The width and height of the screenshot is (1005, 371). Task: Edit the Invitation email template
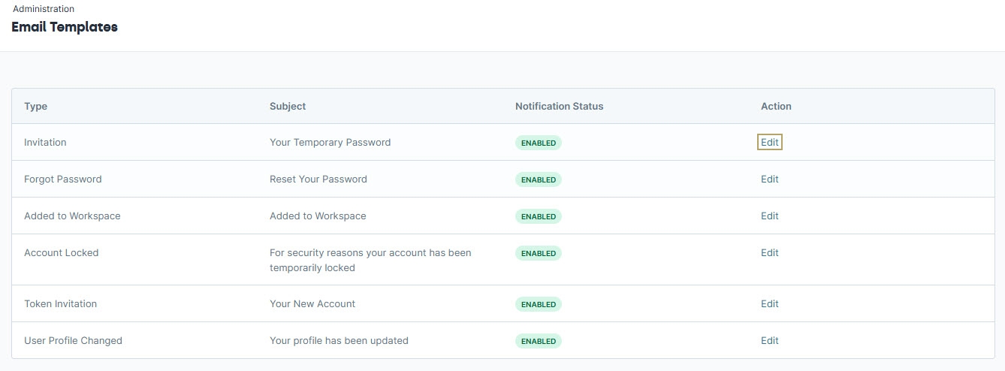pyautogui.click(x=770, y=142)
